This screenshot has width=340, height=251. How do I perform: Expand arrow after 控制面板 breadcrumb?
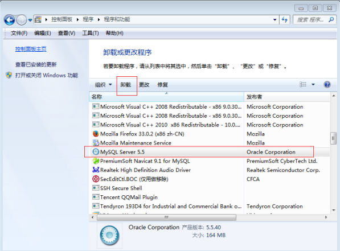coord(77,20)
